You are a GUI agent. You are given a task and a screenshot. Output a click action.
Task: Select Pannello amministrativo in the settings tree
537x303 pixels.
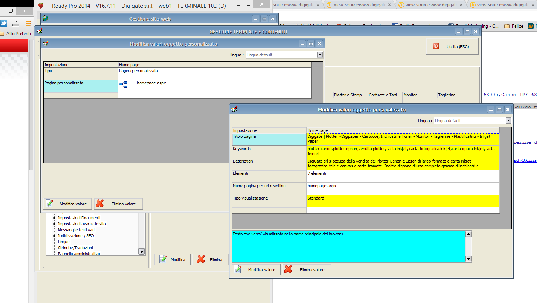click(79, 254)
